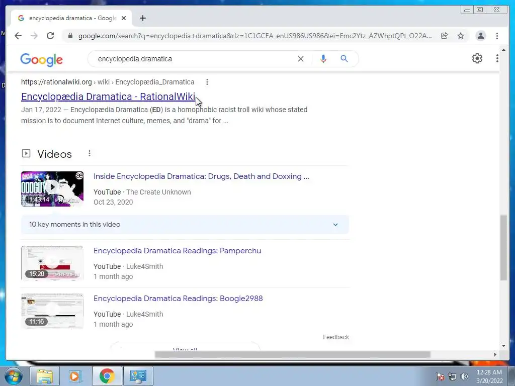Click 'The Create Unknown' channel name
Image resolution: width=515 pixels, height=386 pixels.
(x=158, y=192)
